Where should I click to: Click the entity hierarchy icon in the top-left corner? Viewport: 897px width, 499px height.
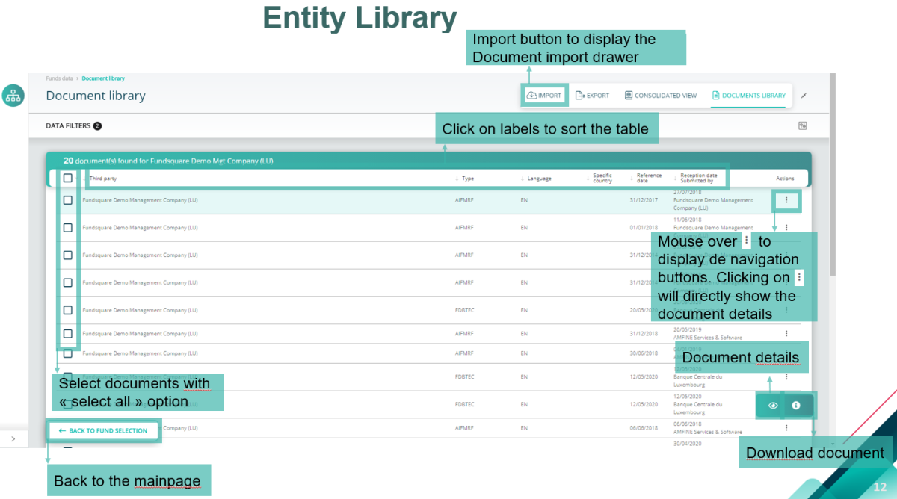click(13, 96)
